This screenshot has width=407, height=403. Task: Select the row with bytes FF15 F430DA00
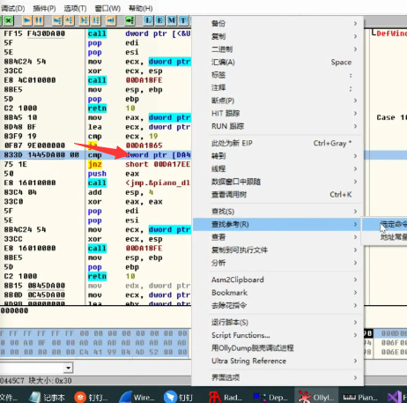(x=96, y=34)
